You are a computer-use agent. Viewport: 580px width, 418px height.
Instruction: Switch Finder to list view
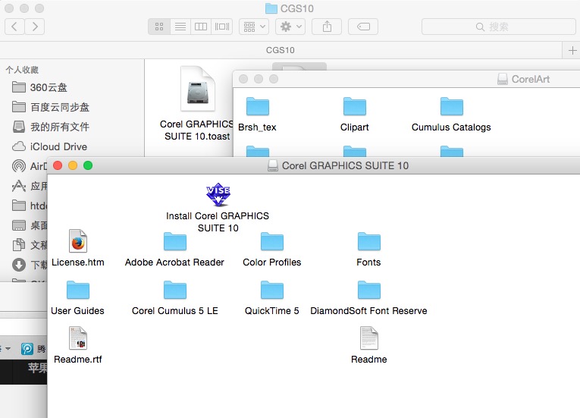click(x=180, y=27)
